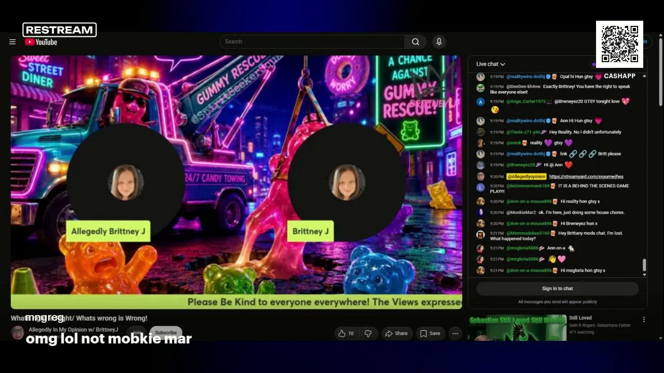Select username @osisk in chat
The image size is (664, 373).
(514, 143)
